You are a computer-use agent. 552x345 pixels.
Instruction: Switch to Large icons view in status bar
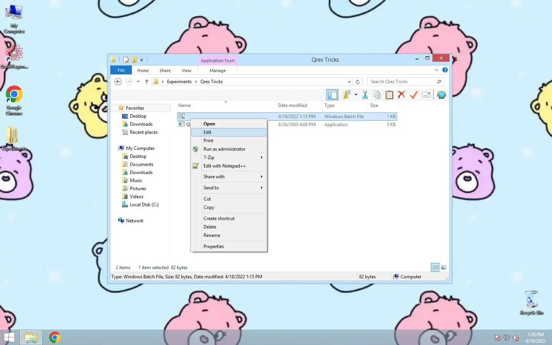tap(444, 268)
